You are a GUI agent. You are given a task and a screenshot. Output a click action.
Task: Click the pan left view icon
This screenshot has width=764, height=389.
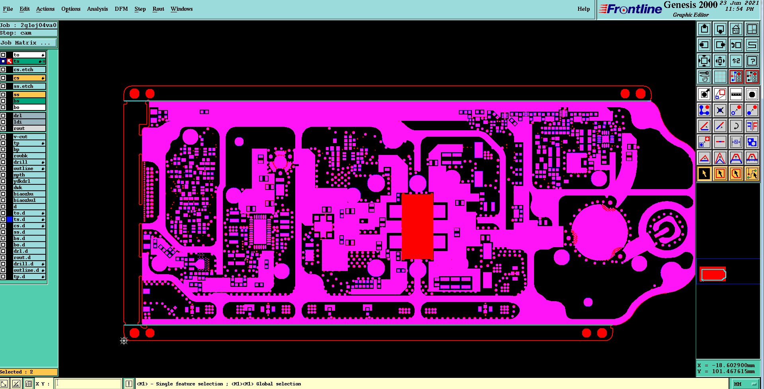pyautogui.click(x=704, y=45)
